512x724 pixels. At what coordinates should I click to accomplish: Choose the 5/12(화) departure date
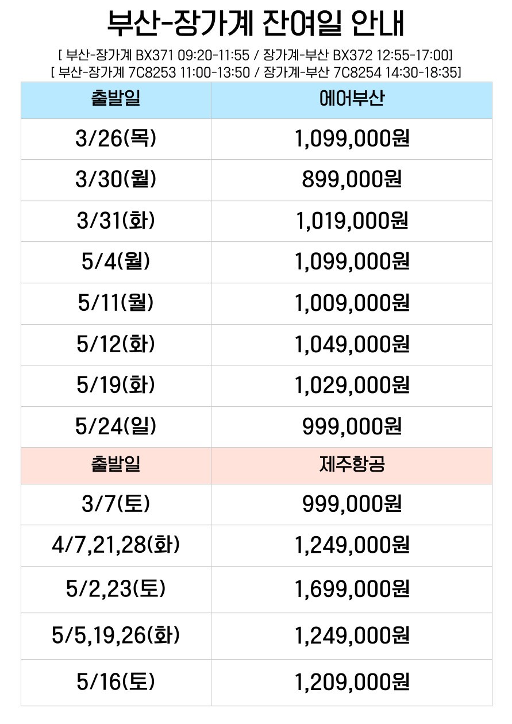click(x=116, y=344)
